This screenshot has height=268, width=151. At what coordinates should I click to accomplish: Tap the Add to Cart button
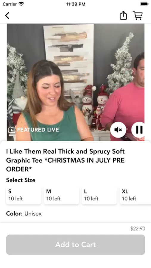(x=76, y=244)
